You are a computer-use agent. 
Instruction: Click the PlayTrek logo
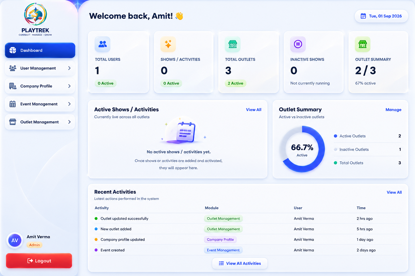coord(35,19)
